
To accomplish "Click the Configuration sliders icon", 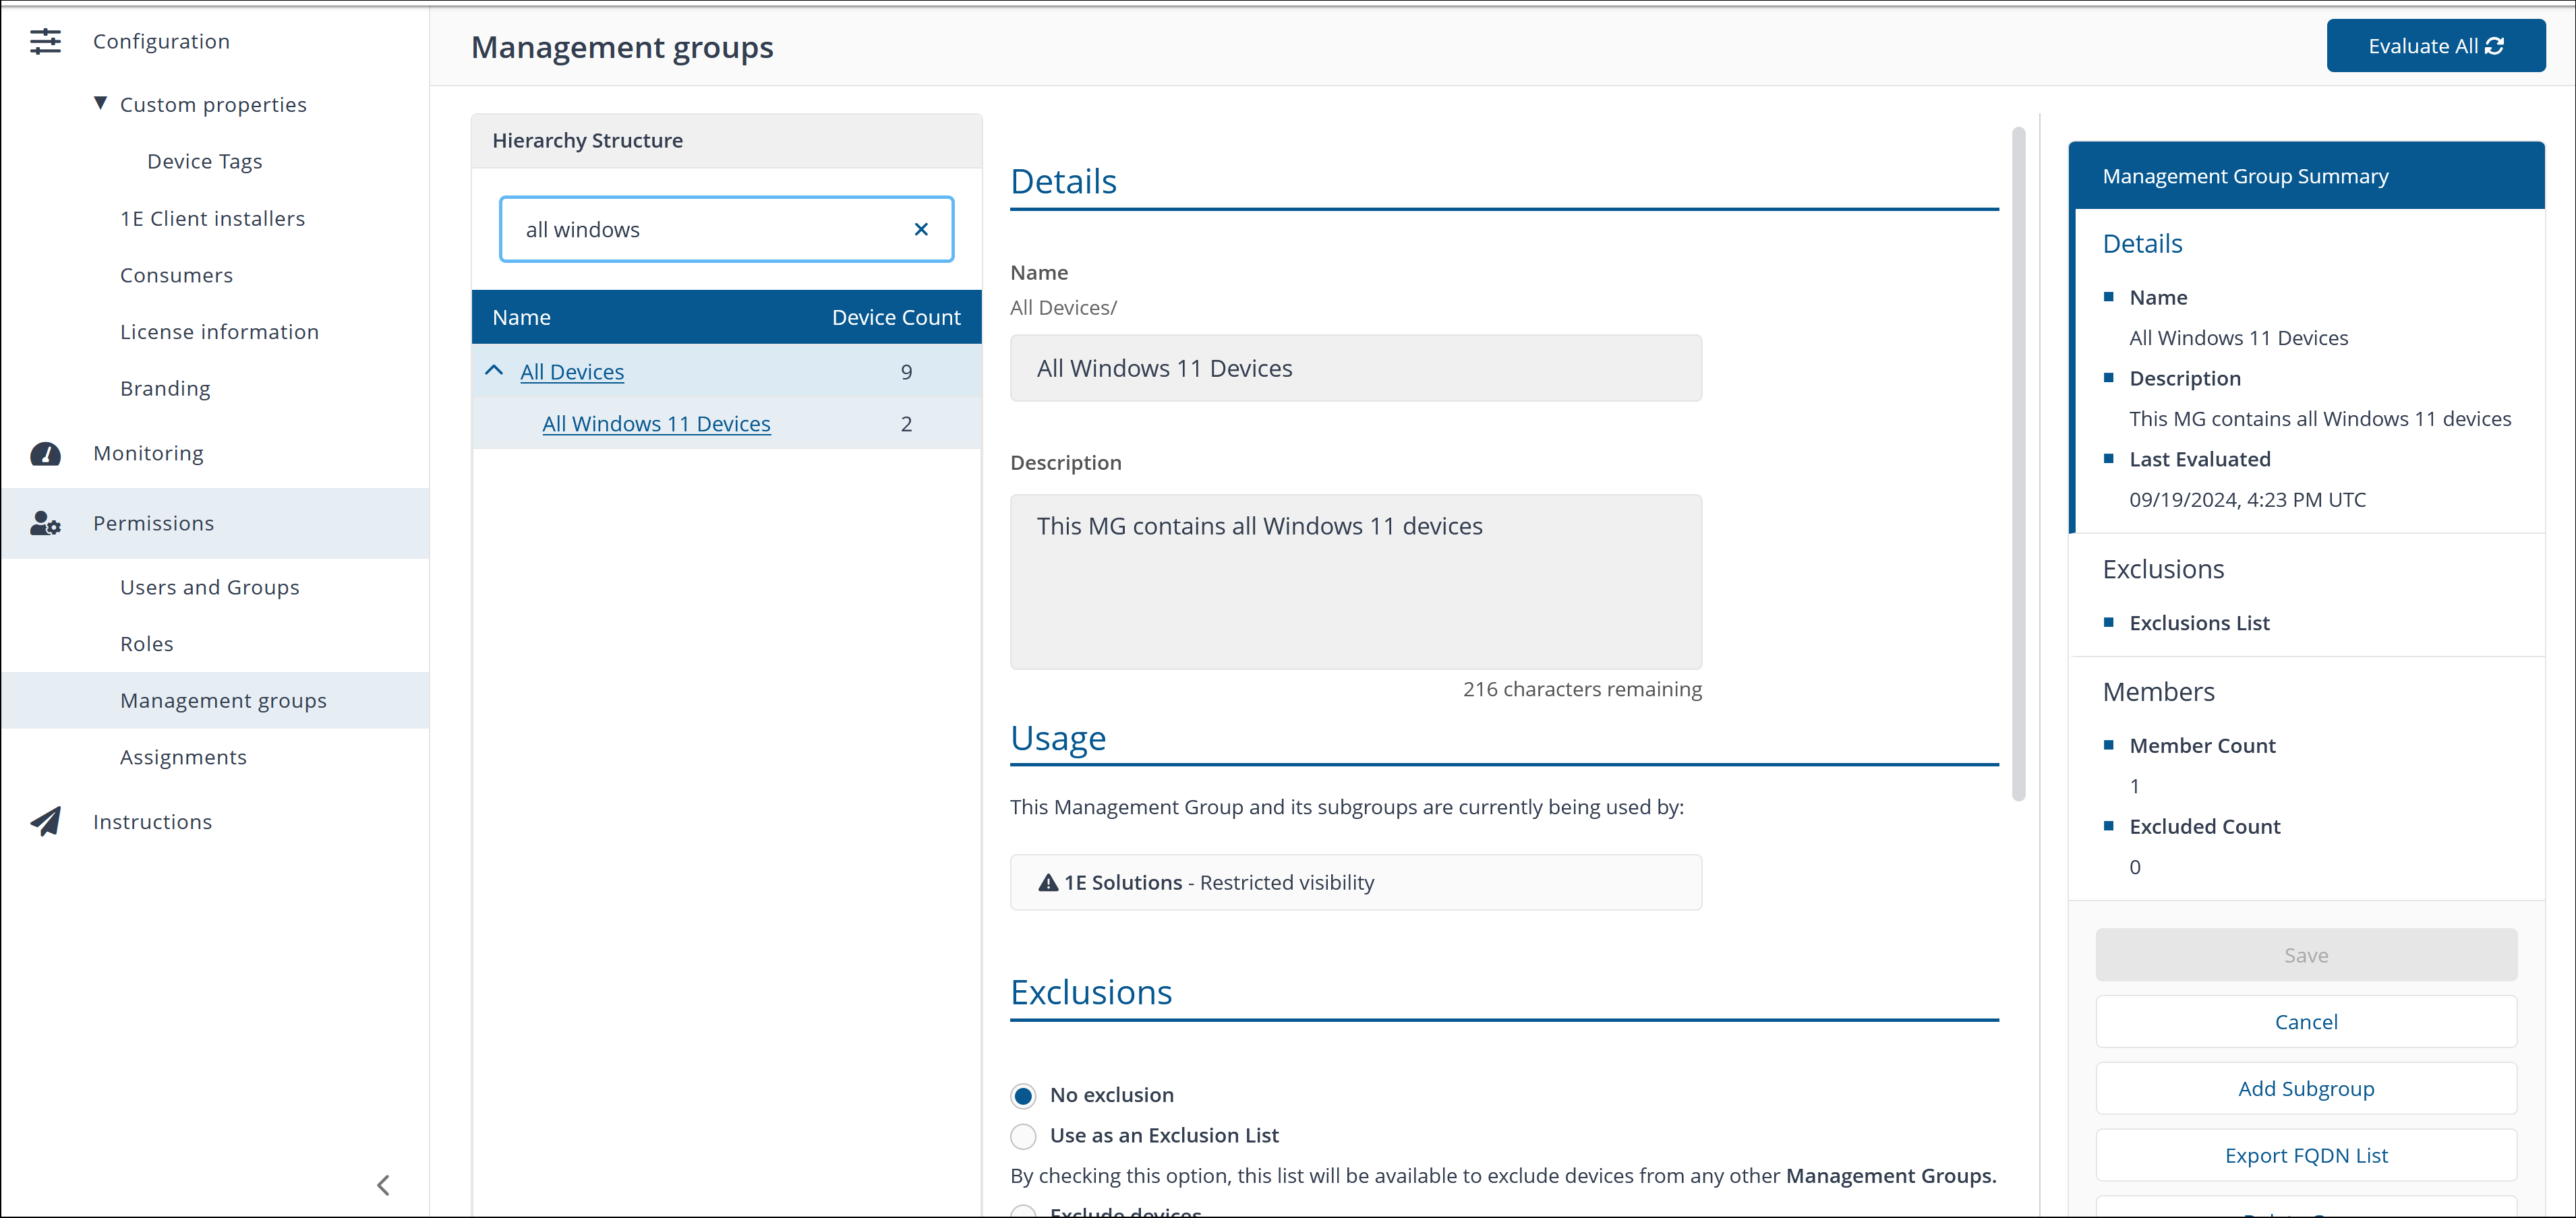I will coord(45,41).
